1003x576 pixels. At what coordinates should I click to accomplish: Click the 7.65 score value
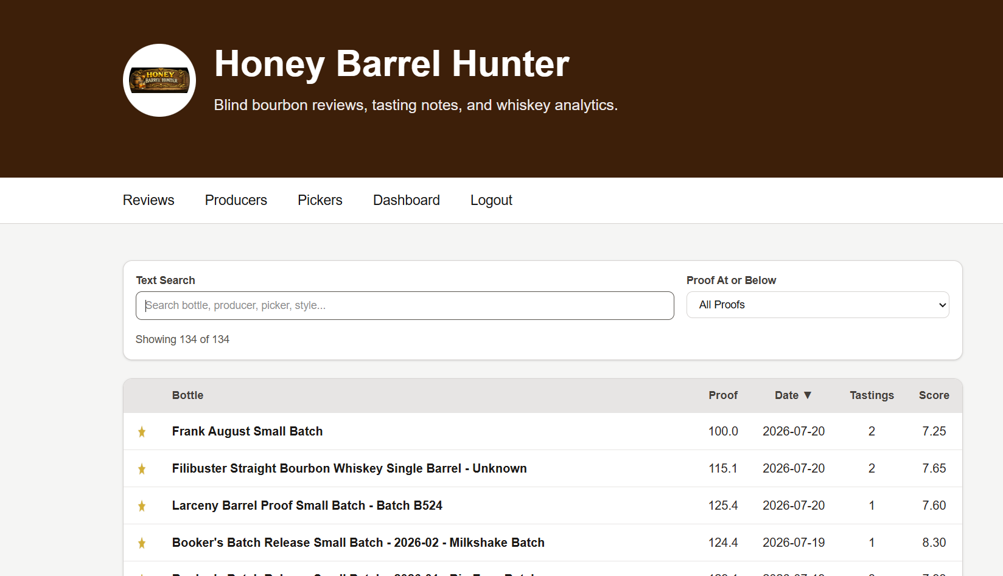click(x=934, y=468)
